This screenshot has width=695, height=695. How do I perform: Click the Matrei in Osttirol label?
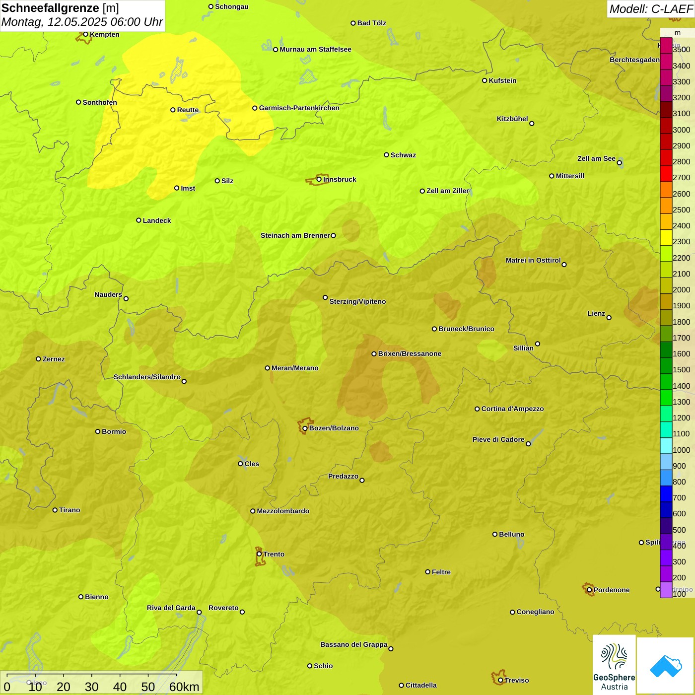click(533, 260)
